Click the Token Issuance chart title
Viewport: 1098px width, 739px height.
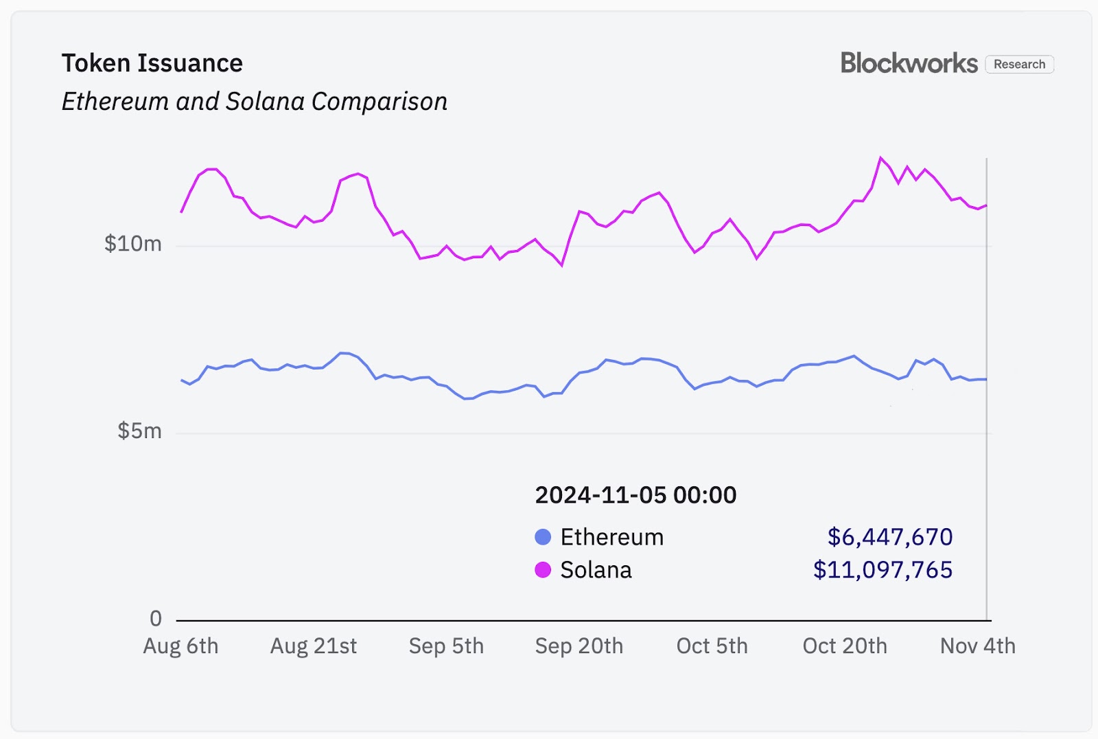pyautogui.click(x=152, y=63)
